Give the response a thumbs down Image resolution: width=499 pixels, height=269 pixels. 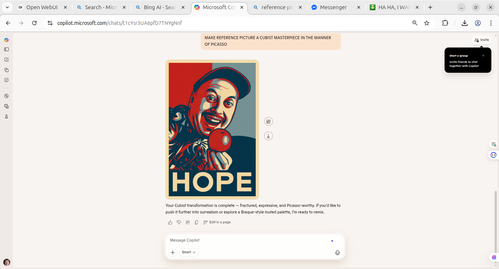pos(179,222)
